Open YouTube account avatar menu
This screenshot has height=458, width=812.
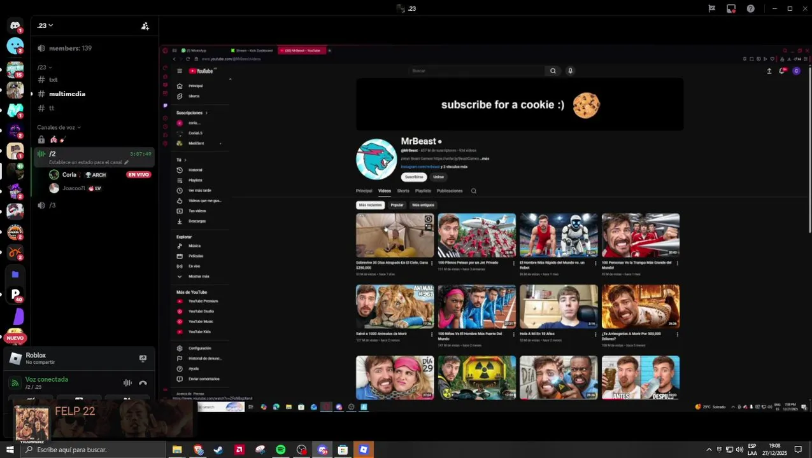tap(796, 71)
